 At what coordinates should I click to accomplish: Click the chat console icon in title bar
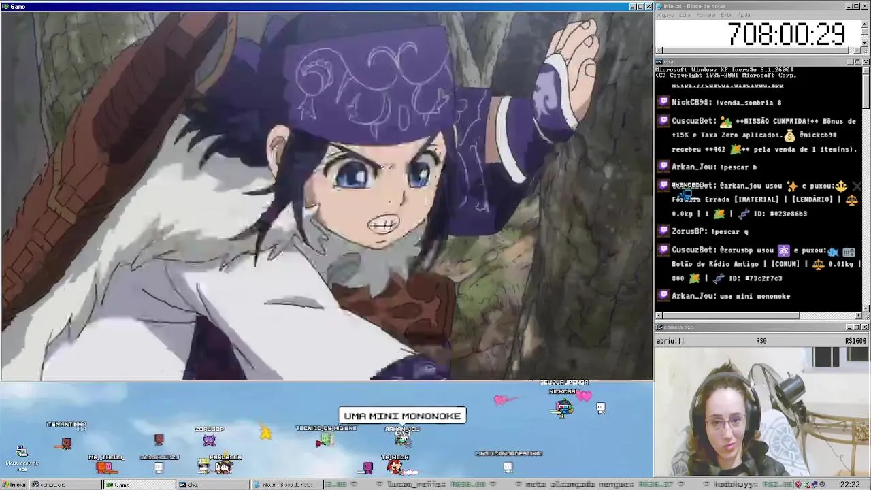click(659, 62)
